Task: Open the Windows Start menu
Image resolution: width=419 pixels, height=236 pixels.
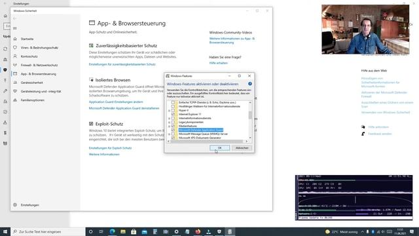Action: point(5,231)
